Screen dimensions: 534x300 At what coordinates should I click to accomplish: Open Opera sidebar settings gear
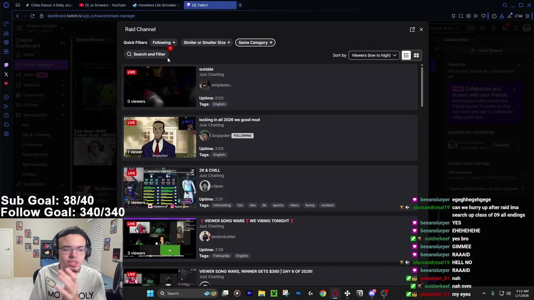click(6, 134)
